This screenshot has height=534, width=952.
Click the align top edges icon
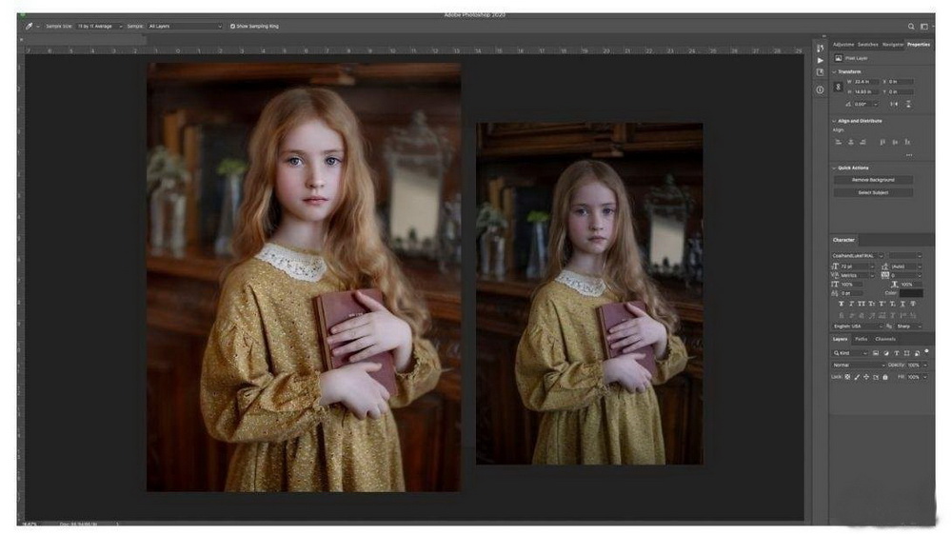[883, 142]
